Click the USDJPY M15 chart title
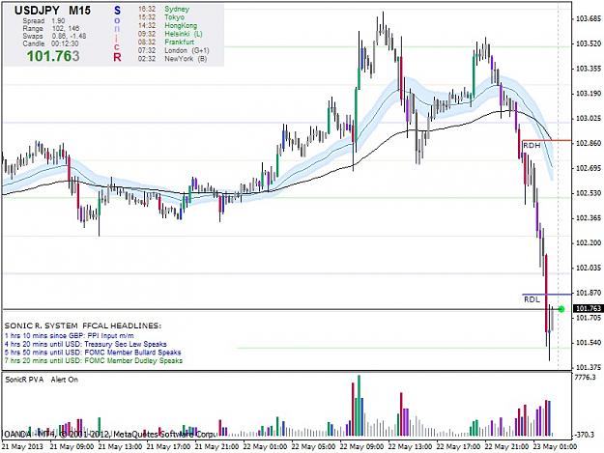604x453 pixels. [x=52, y=11]
